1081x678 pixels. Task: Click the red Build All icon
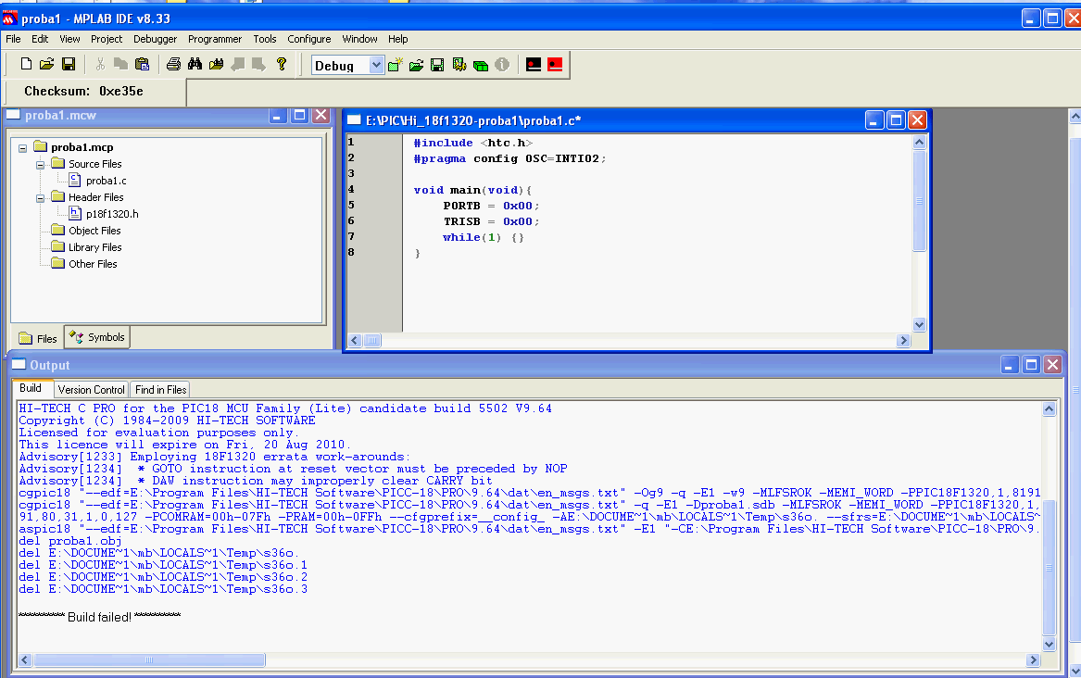point(555,65)
